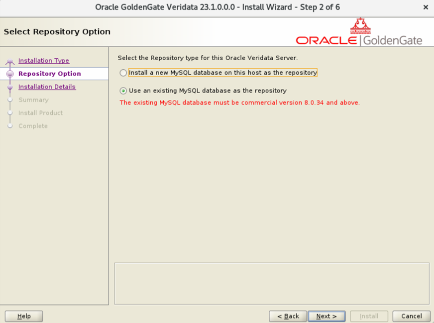Go back to the previous wizard step
The image size is (434, 323).
point(288,316)
